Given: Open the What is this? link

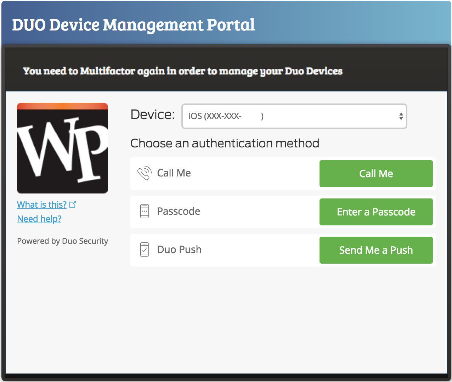Looking at the screenshot, I should point(42,205).
